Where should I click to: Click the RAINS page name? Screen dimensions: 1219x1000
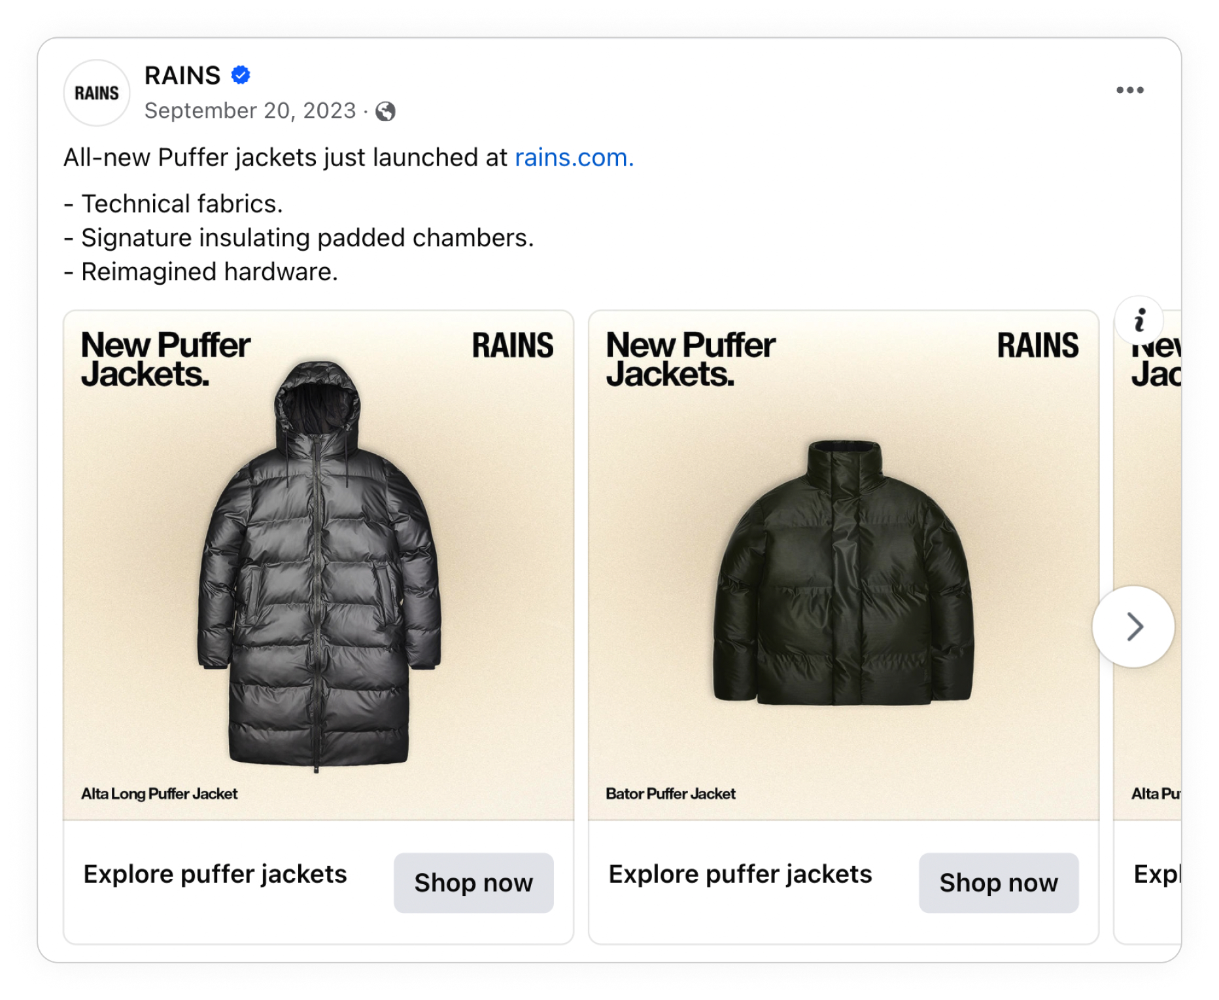(x=182, y=76)
